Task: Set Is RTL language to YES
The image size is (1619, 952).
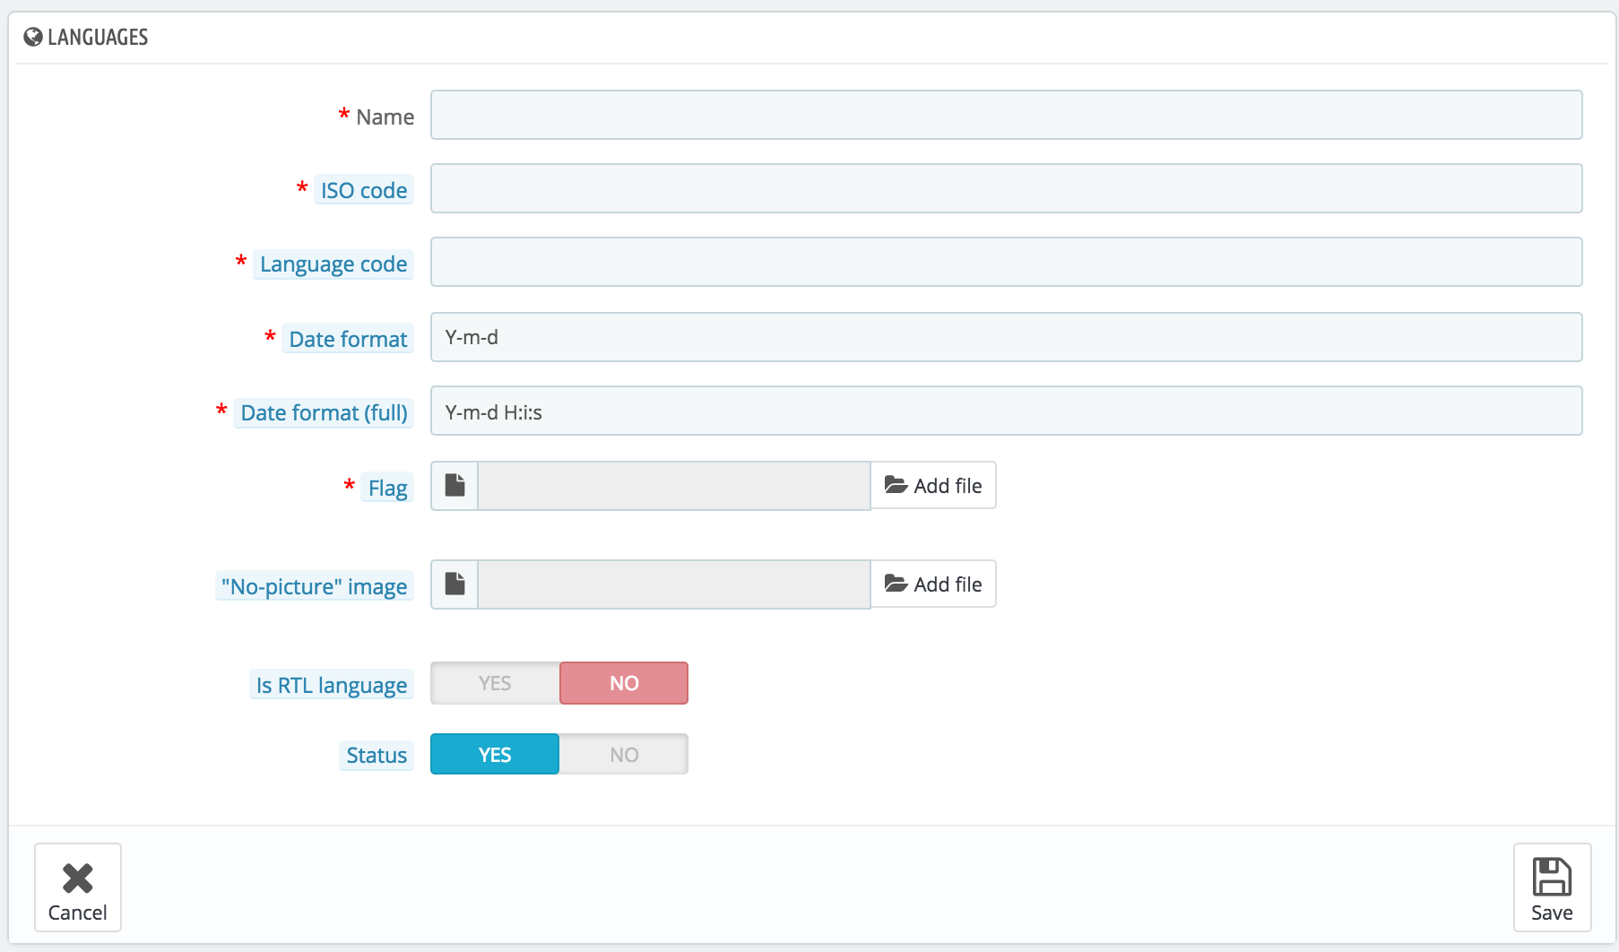Action: [x=495, y=683]
